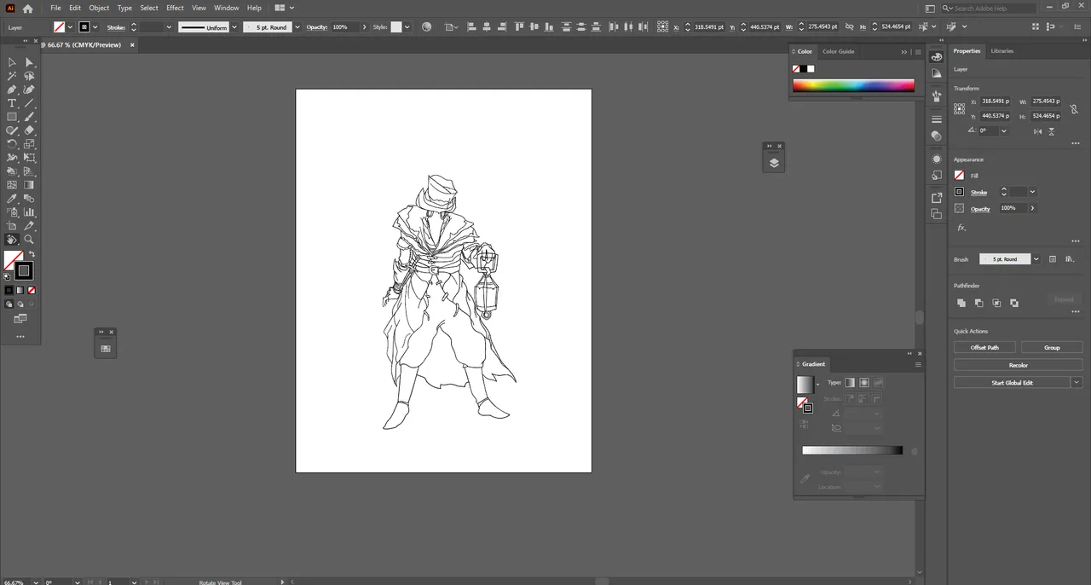Activate the Width tool

point(12,158)
